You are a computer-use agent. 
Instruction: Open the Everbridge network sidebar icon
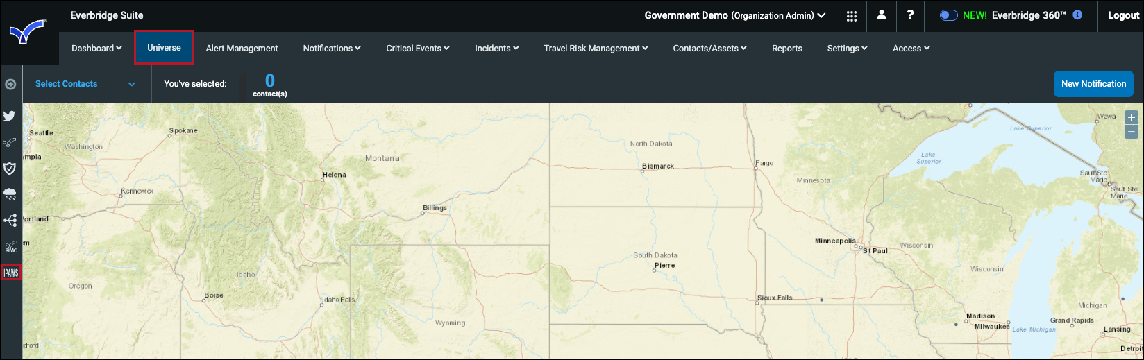10,143
